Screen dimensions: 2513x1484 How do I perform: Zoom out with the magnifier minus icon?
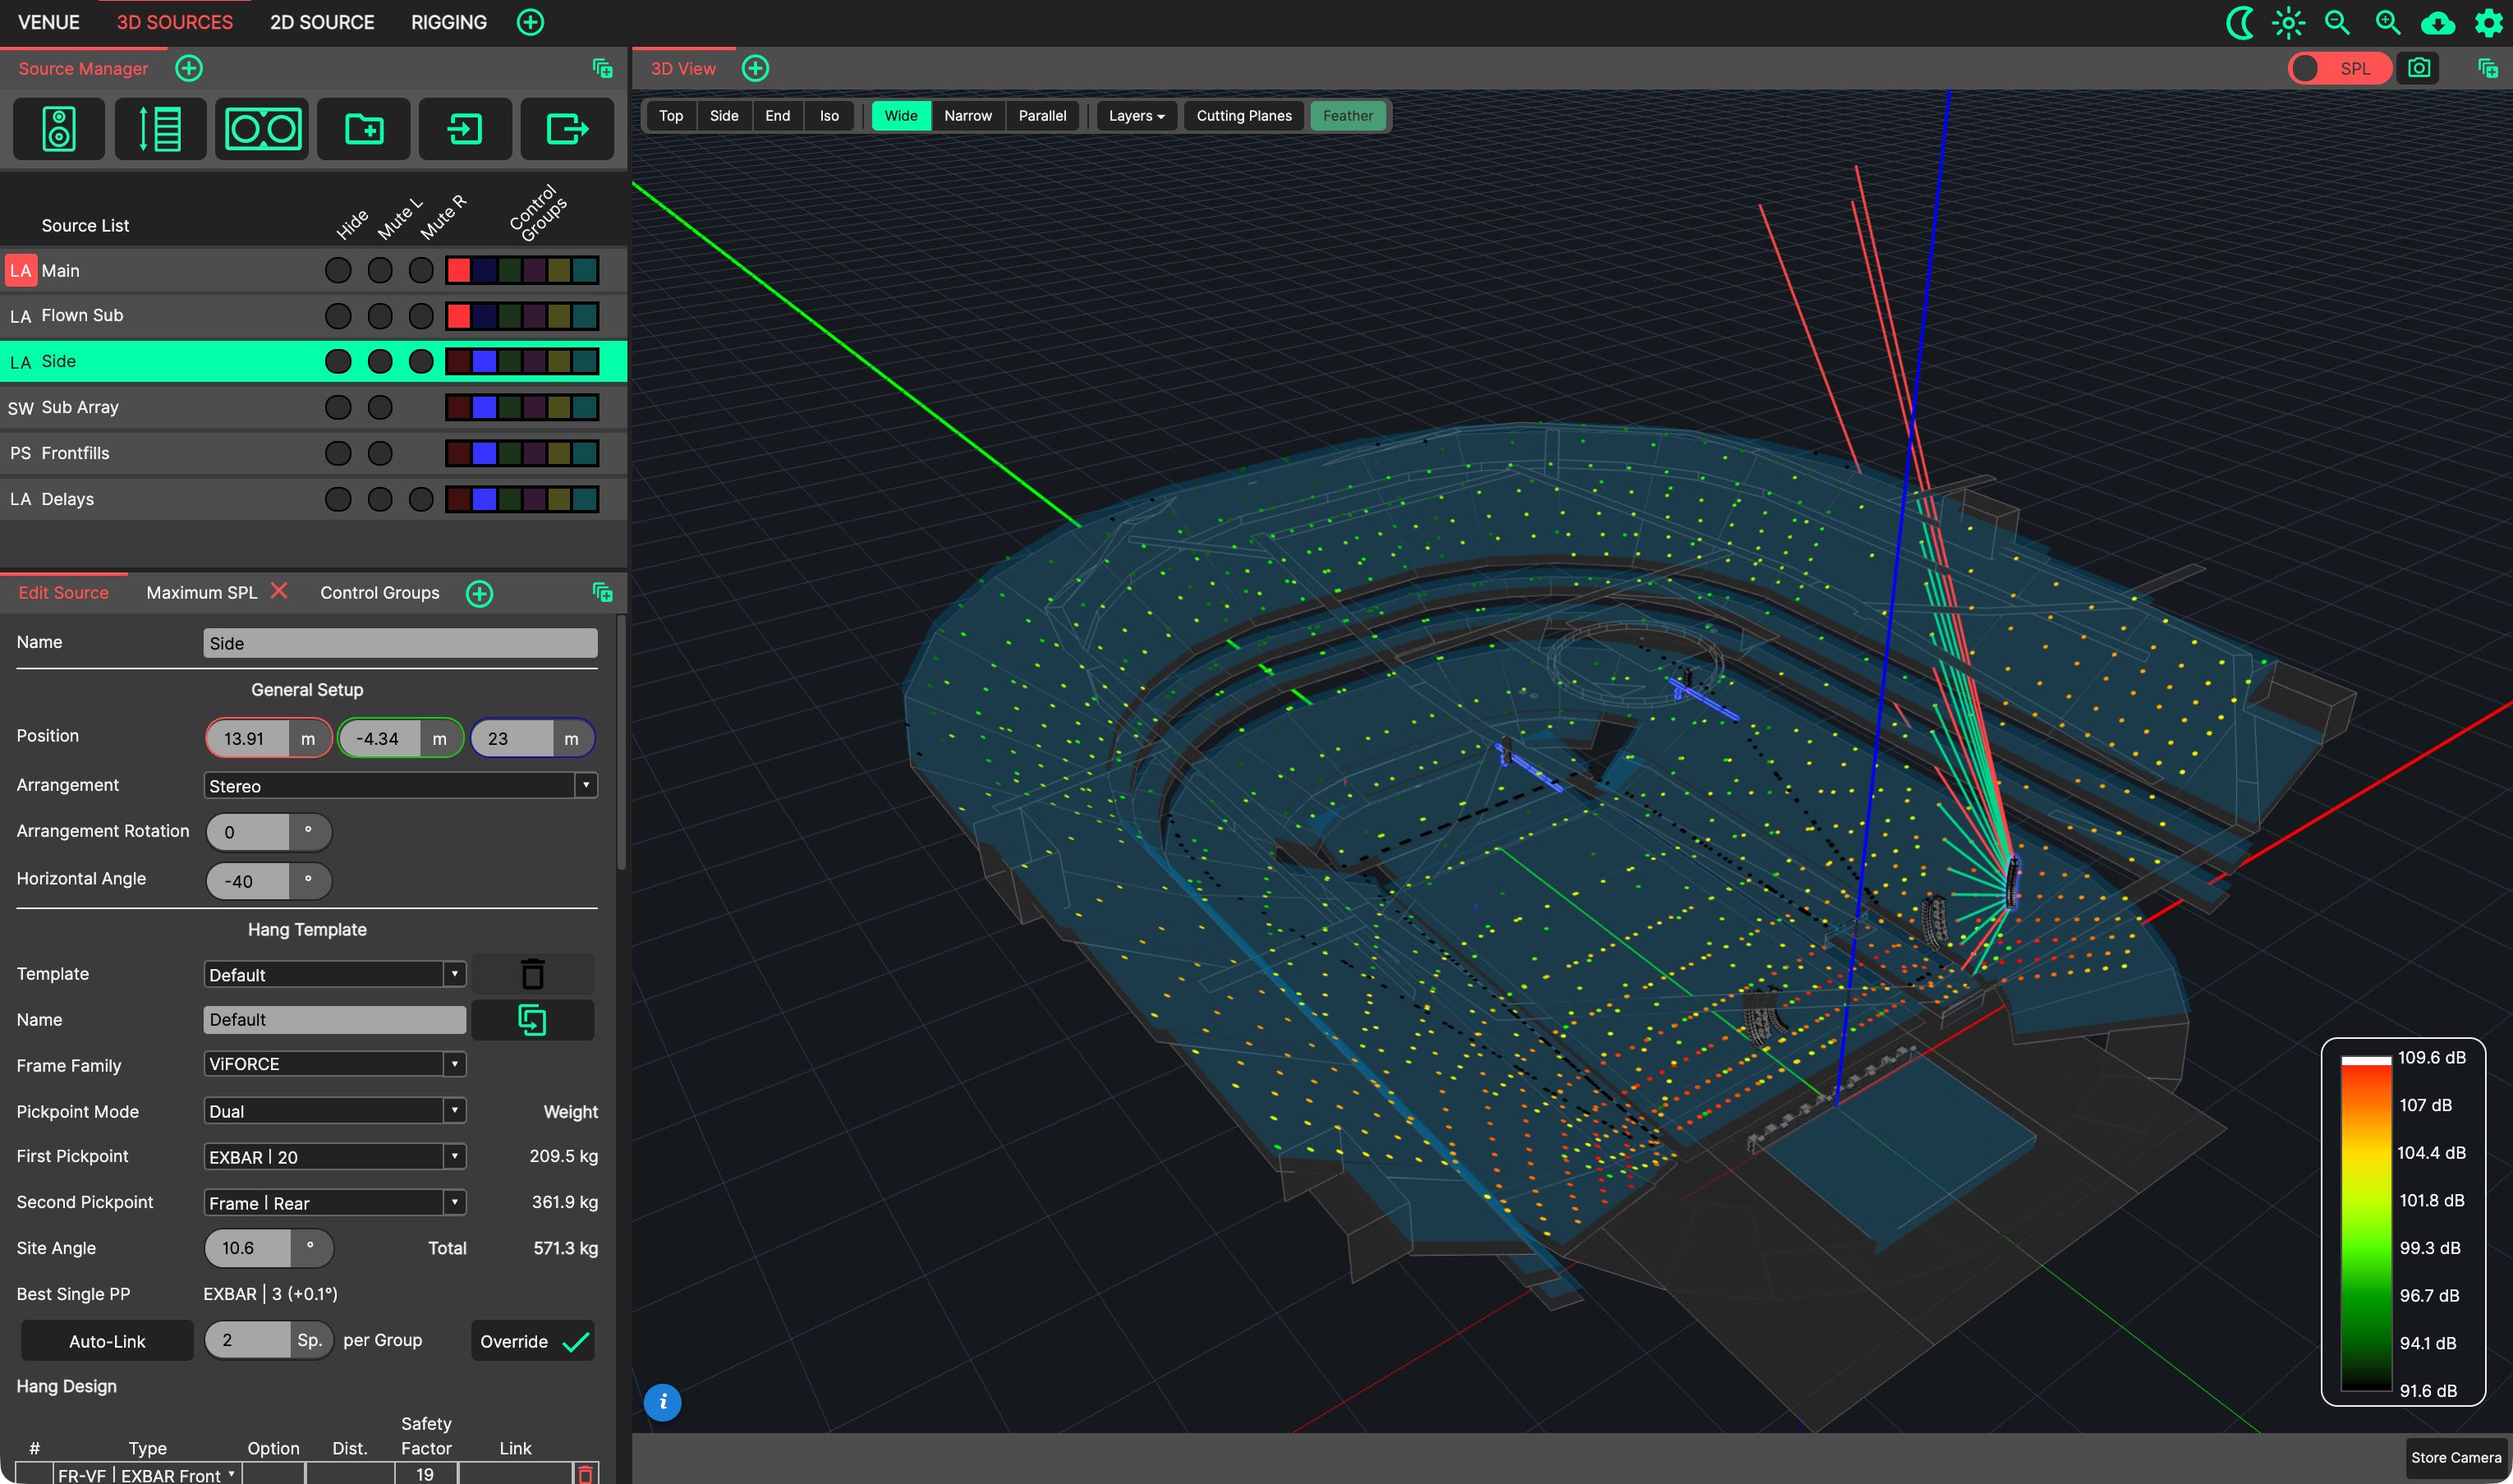(2338, 22)
